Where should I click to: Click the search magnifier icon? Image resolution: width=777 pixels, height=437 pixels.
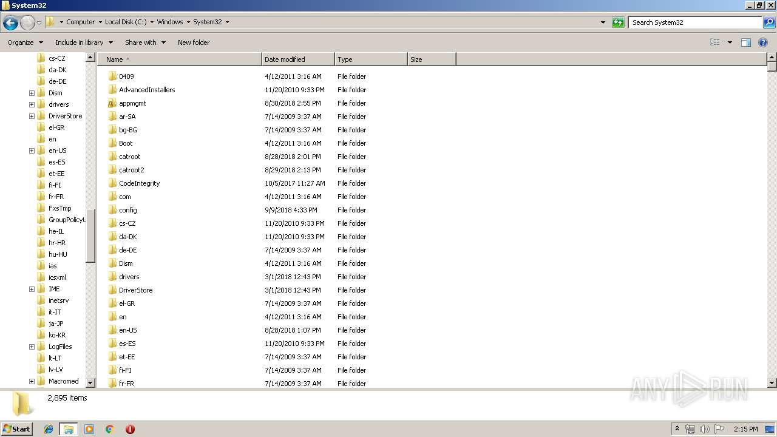[x=769, y=22]
